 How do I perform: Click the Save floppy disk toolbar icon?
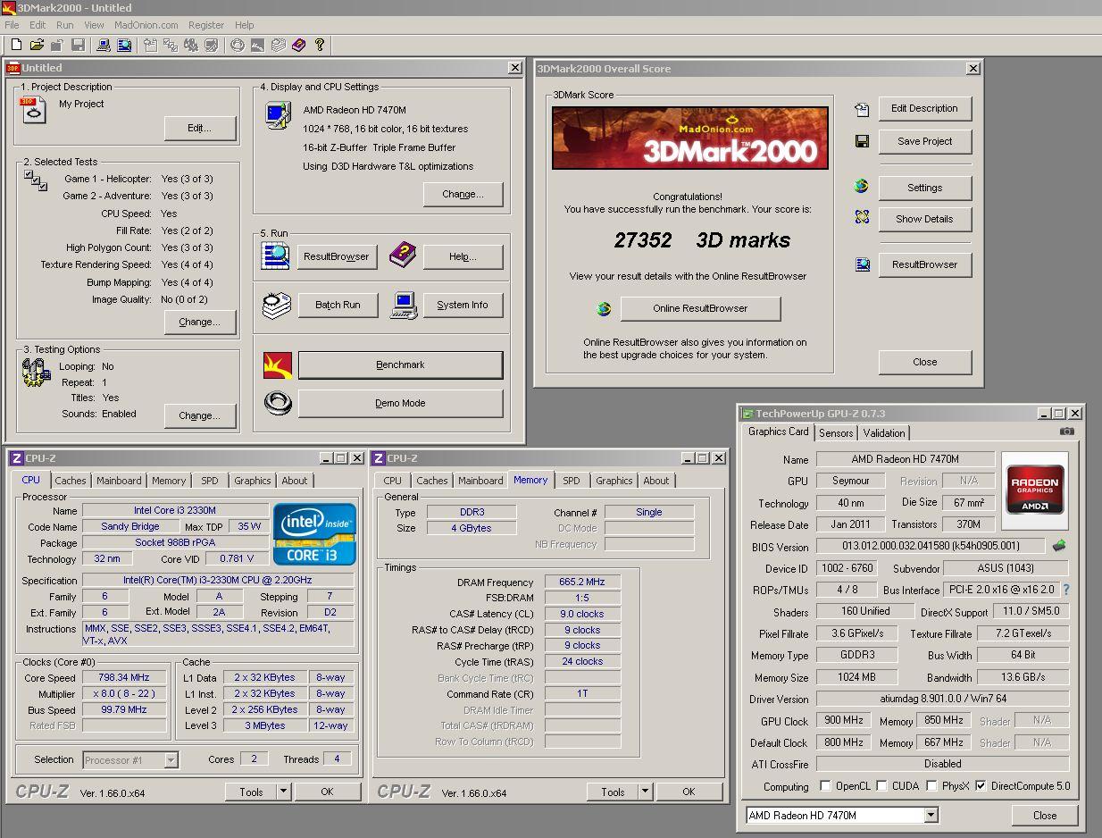[78, 45]
